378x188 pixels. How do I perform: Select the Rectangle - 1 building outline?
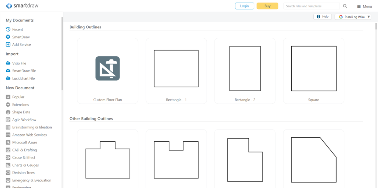tap(176, 71)
